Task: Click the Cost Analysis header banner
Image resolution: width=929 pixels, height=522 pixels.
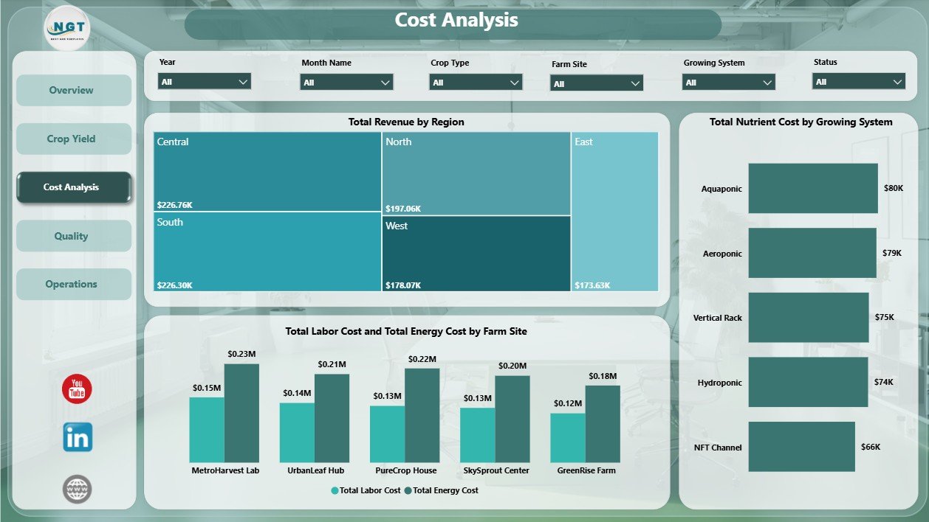Action: point(453,24)
